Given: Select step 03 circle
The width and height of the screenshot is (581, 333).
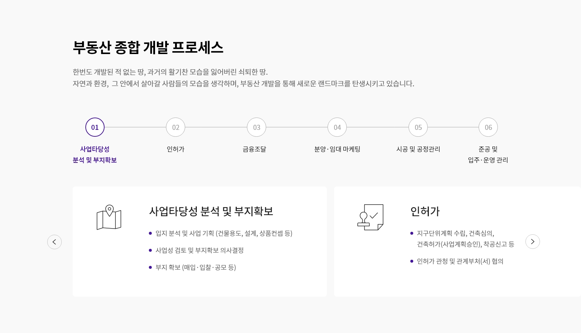Looking at the screenshot, I should click(257, 127).
